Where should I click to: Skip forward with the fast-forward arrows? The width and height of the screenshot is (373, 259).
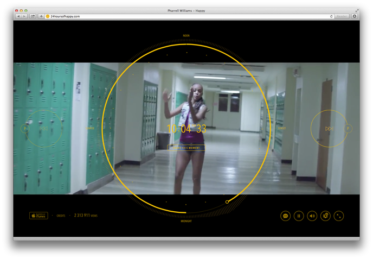click(x=329, y=129)
